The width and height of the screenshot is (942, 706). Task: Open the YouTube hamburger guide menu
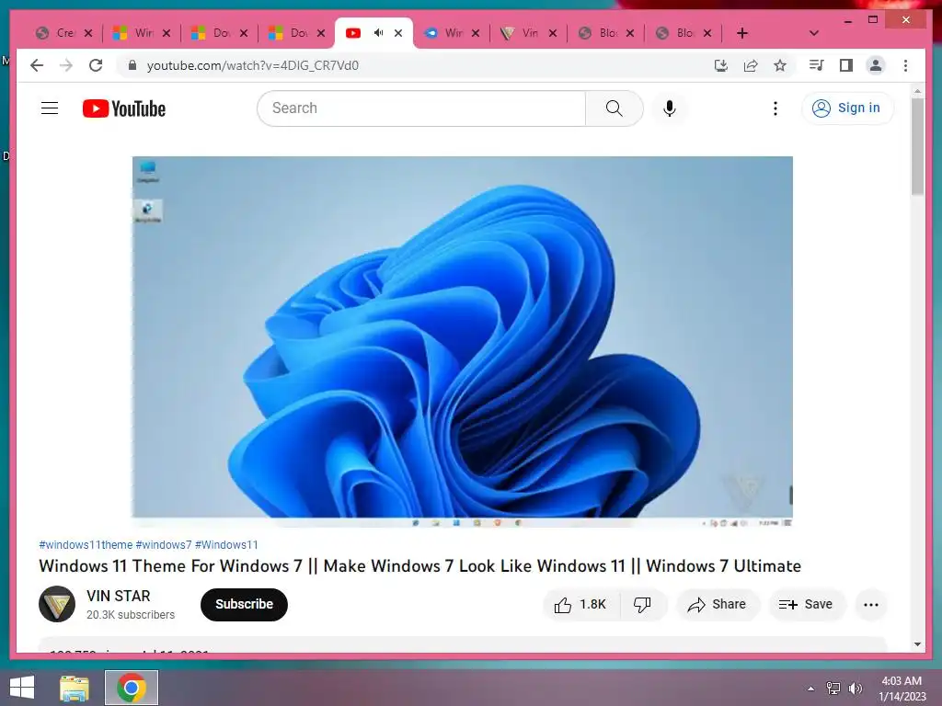[50, 108]
